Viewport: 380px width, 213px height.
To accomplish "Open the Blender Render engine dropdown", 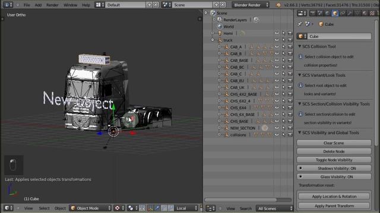I will (x=251, y=5).
